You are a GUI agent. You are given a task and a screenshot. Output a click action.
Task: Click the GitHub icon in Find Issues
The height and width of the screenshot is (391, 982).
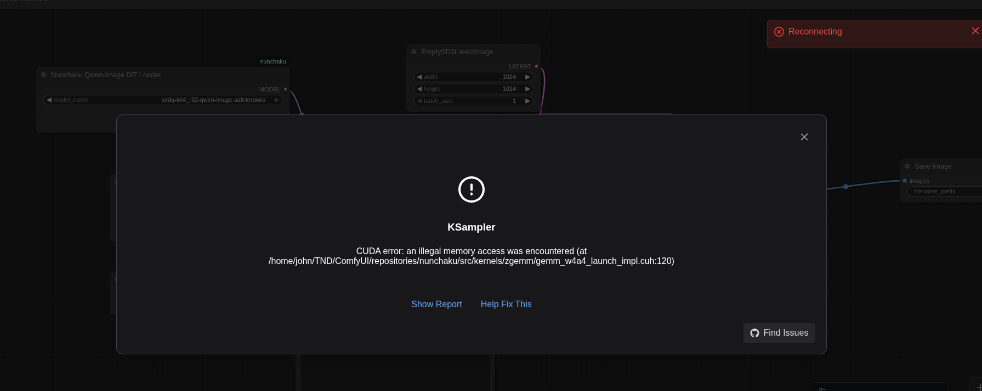[x=755, y=333]
